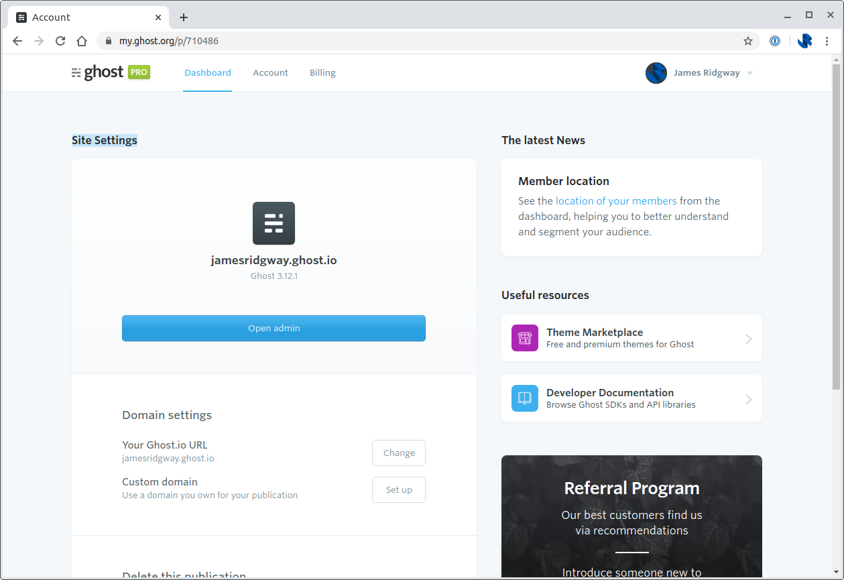Click the Open admin button
Image resolution: width=844 pixels, height=580 pixels.
coord(274,328)
